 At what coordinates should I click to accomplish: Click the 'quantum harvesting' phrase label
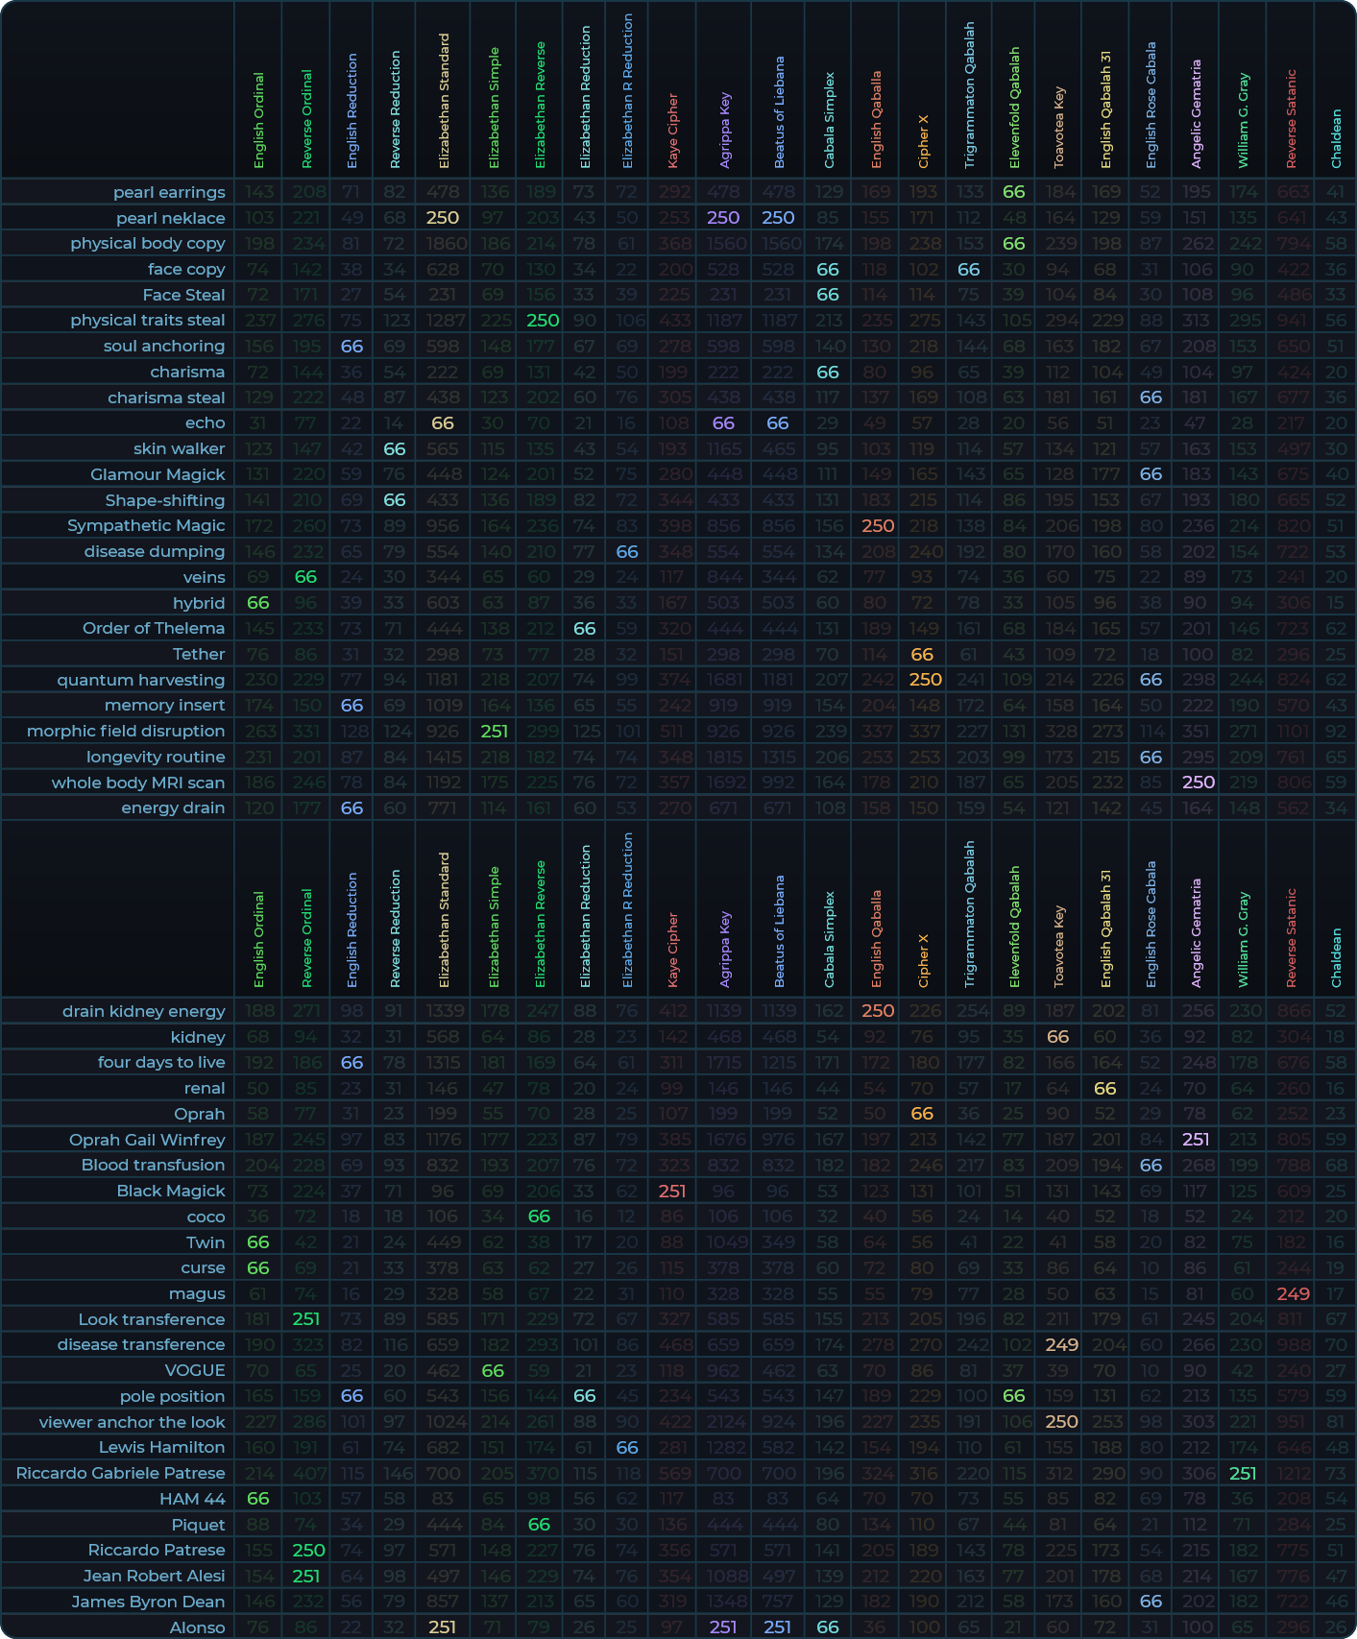coord(140,680)
